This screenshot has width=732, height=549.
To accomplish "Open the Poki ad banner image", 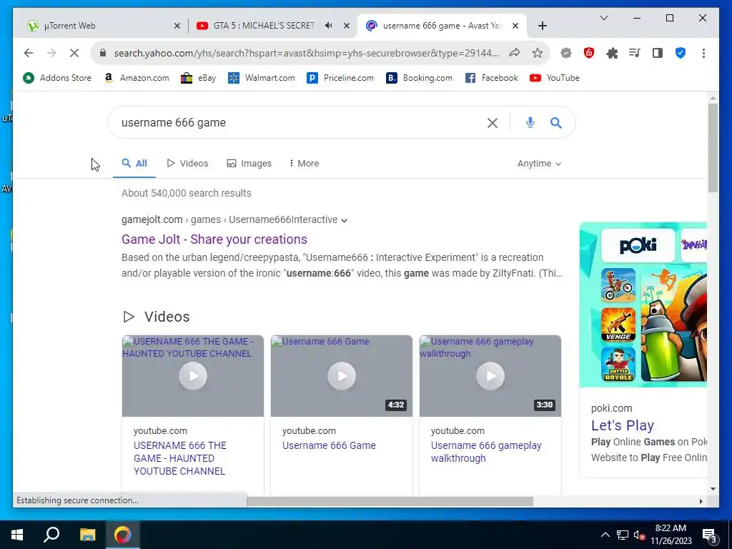I will [643, 305].
